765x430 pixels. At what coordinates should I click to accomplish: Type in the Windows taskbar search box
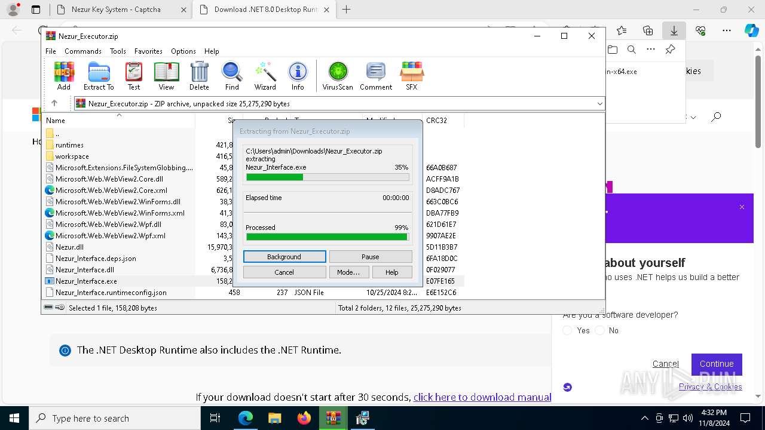coord(115,418)
